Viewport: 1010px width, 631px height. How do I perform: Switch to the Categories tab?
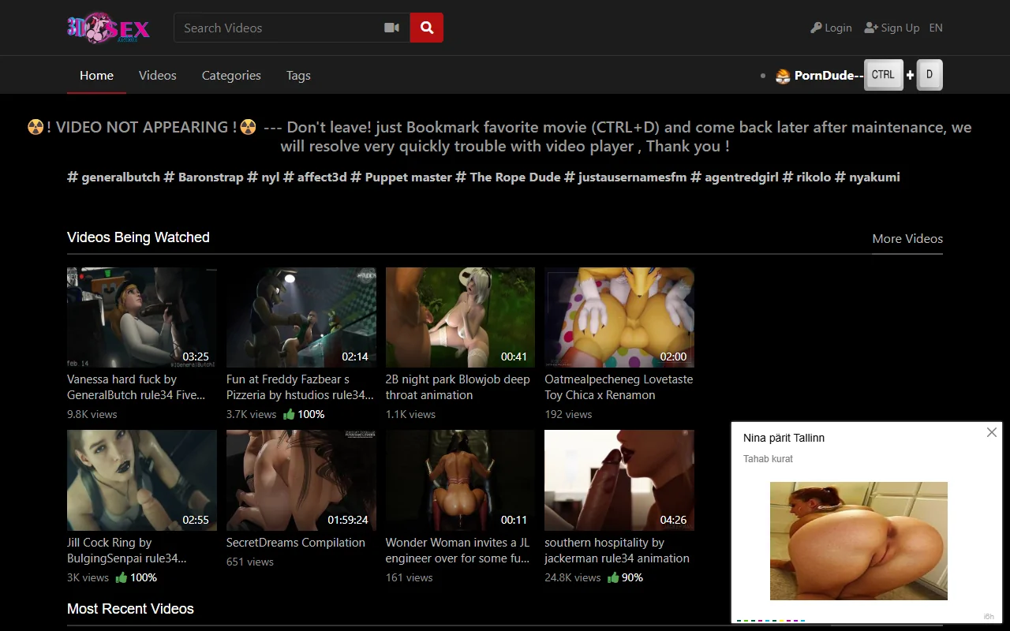(230, 75)
